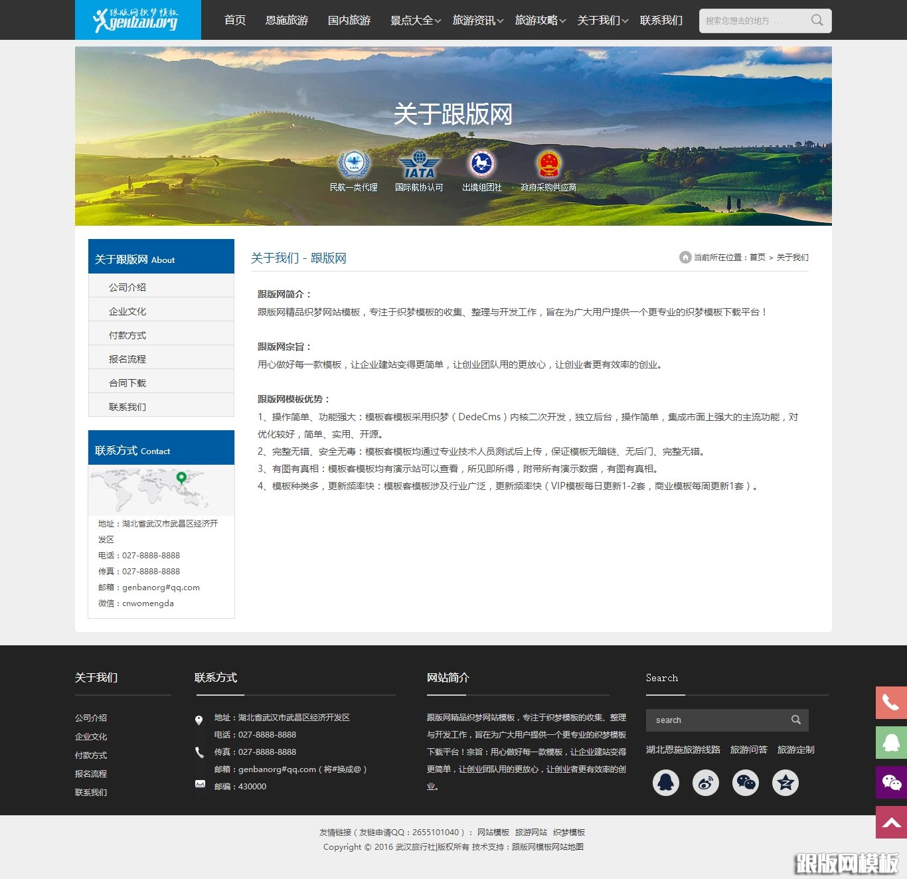The width and height of the screenshot is (907, 879).
Task: Click the WeChat icon in the footer
Action: click(746, 783)
